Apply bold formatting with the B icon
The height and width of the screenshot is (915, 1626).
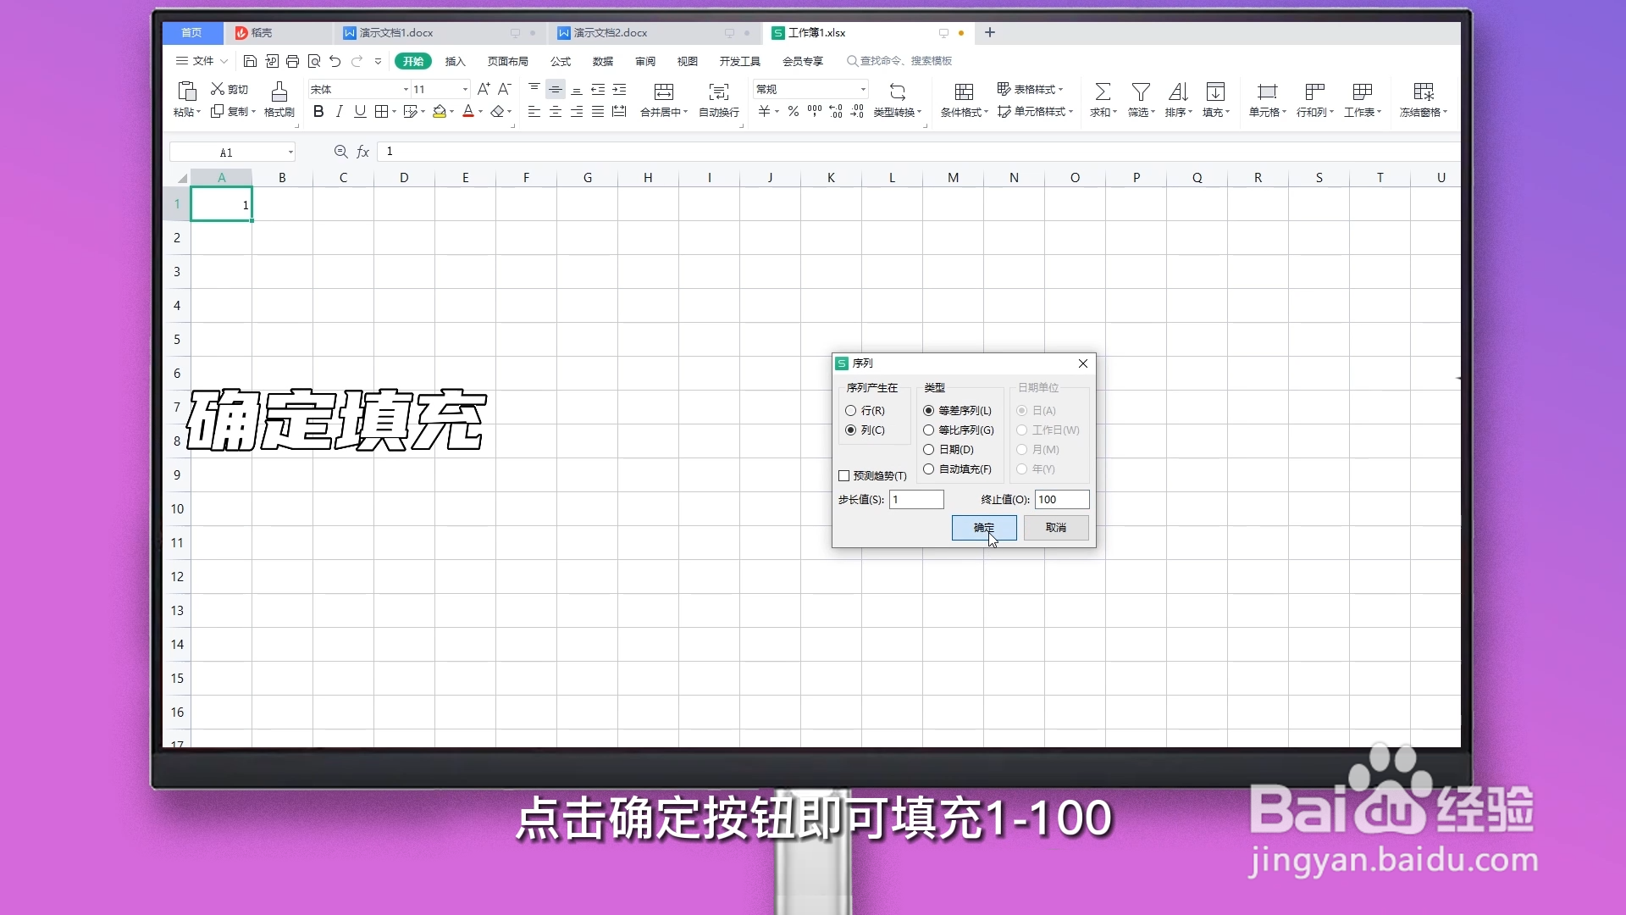pyautogui.click(x=318, y=111)
